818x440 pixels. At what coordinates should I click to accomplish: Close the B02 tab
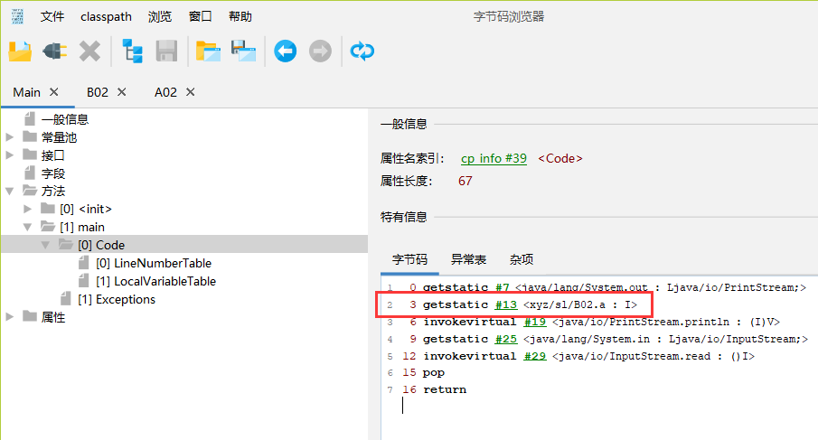121,92
